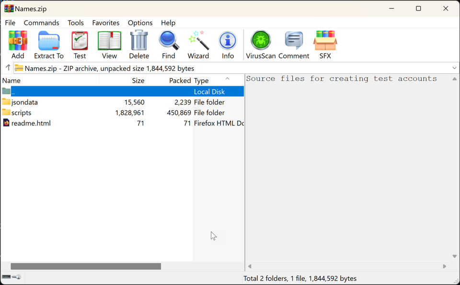Maximize the Names.zip window
Image resolution: width=460 pixels, height=285 pixels.
click(x=418, y=9)
